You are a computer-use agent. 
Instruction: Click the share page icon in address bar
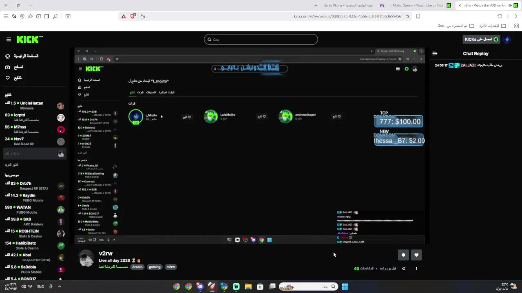click(x=143, y=16)
